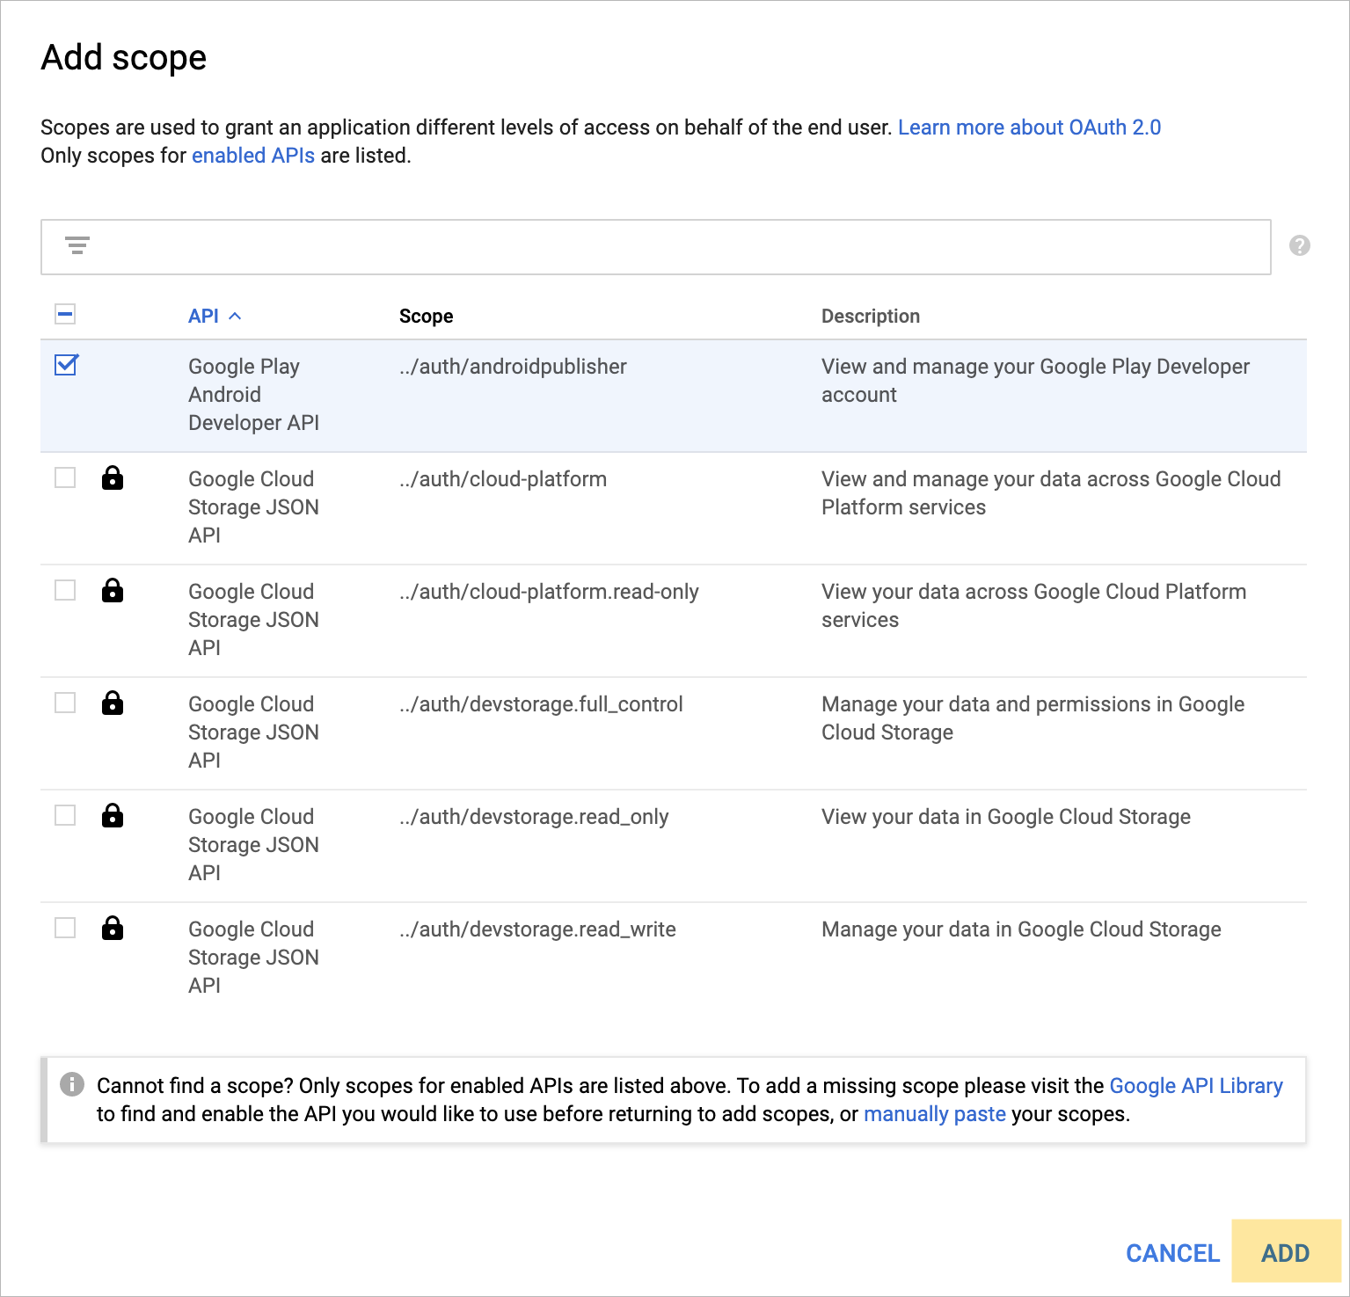Image resolution: width=1350 pixels, height=1297 pixels.
Task: Click lock icon on devstorage.read_only row
Action: [x=113, y=816]
